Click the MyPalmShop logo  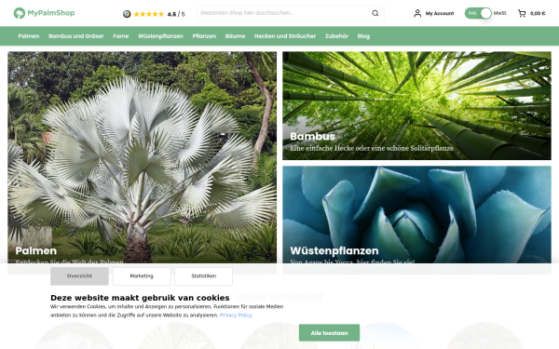point(44,13)
